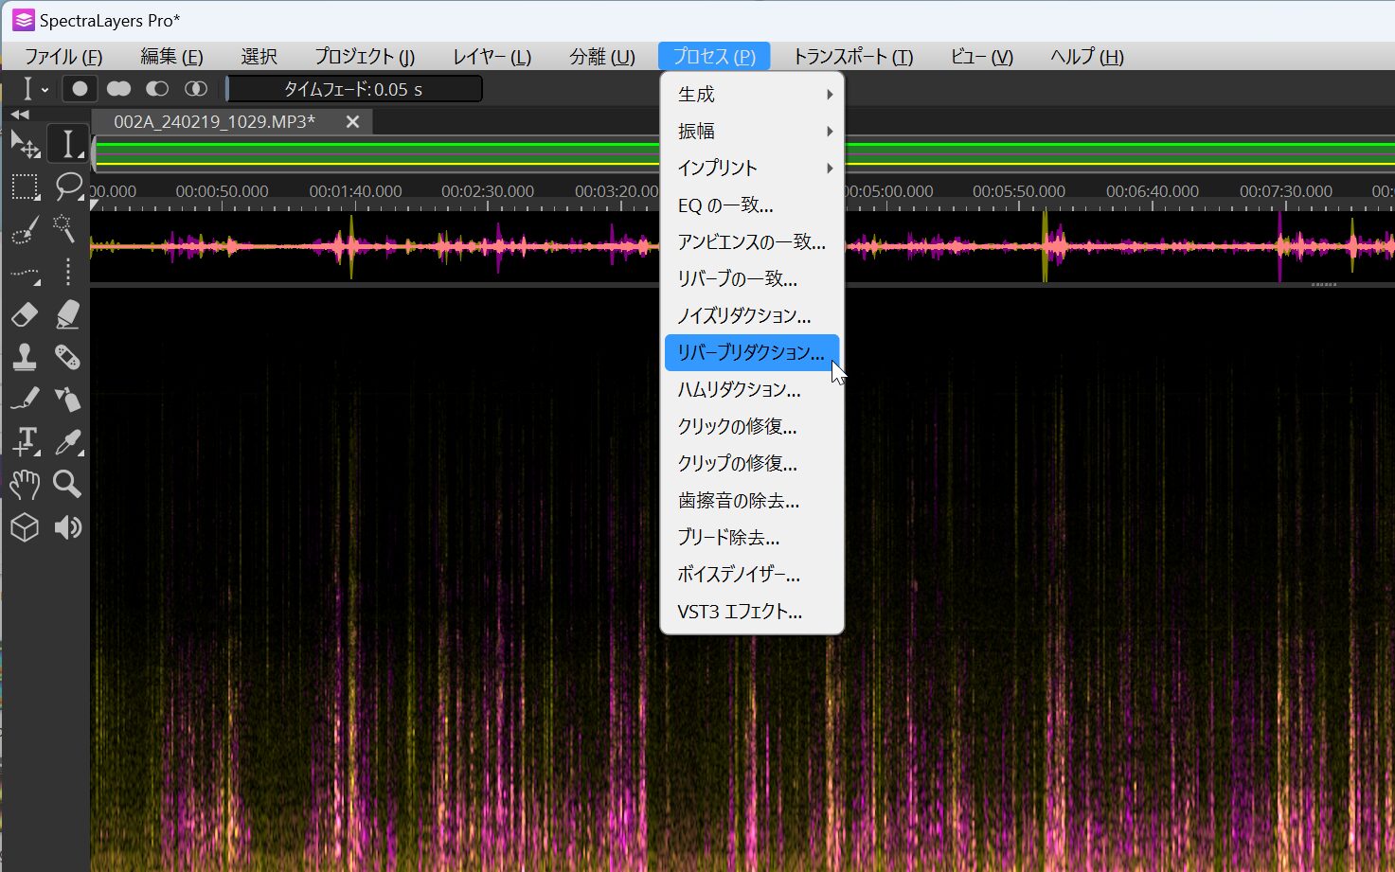Select the Healing bandage tool
This screenshot has height=872, width=1395.
coord(67,357)
